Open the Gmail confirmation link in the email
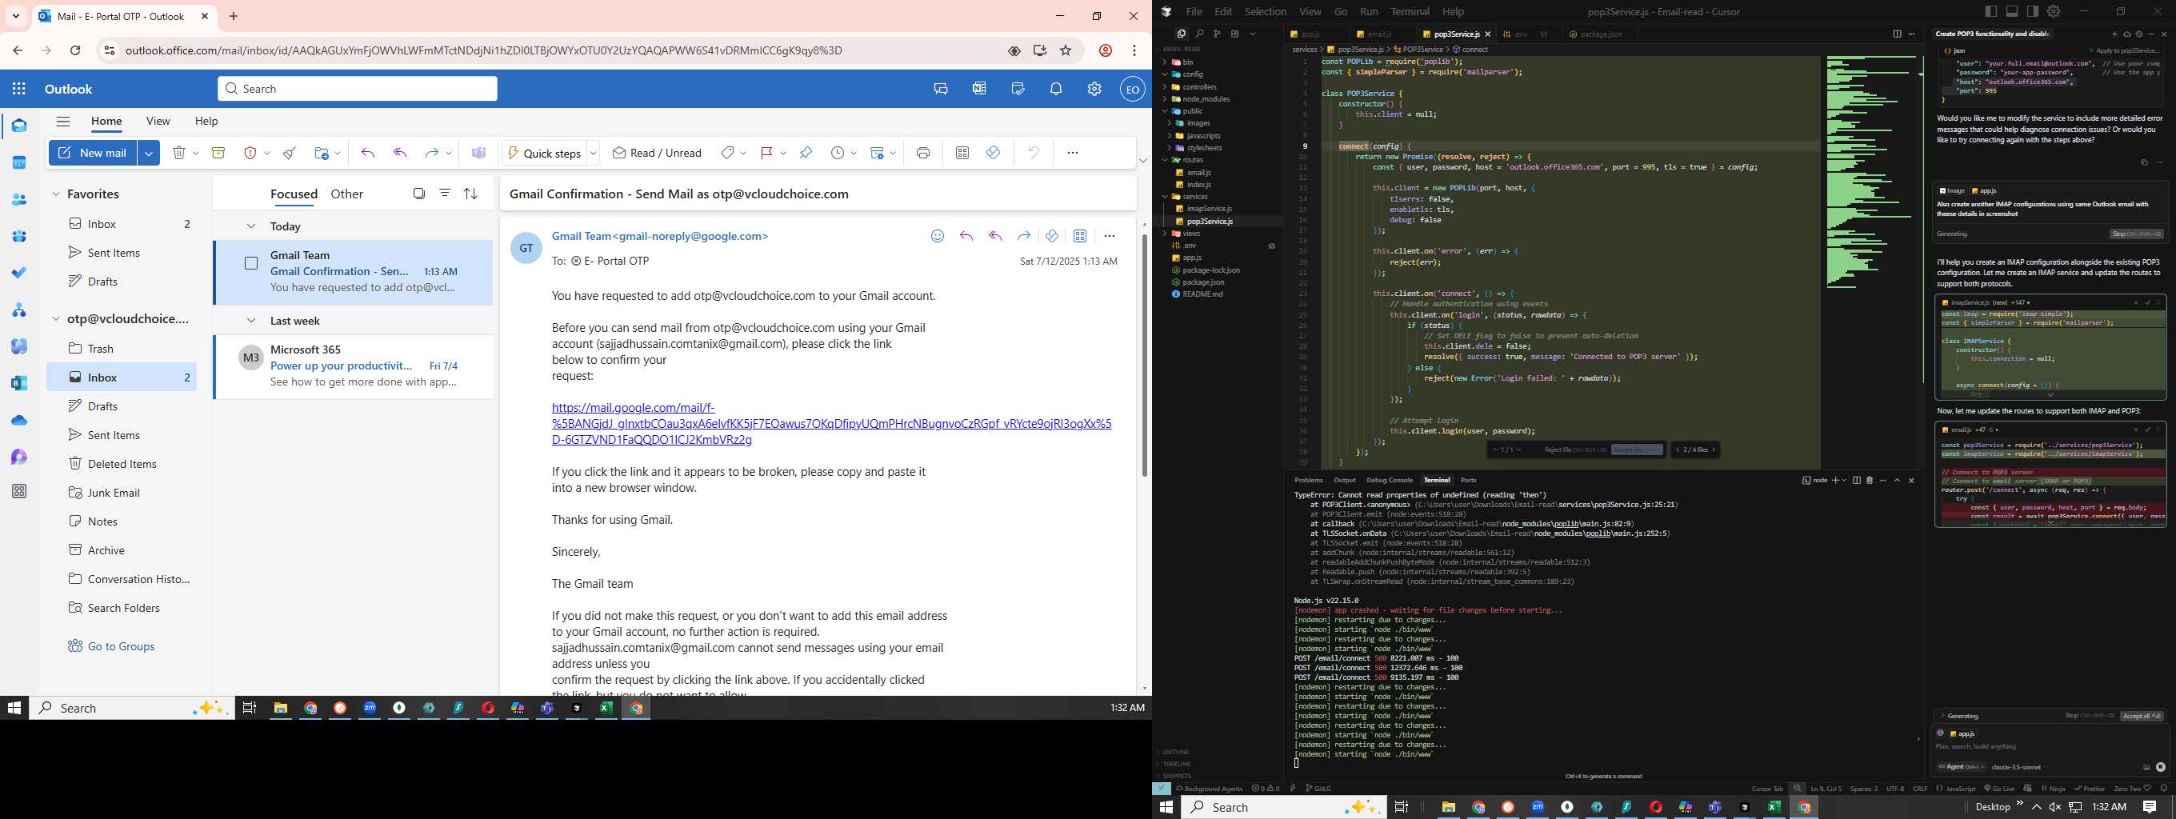 (831, 424)
